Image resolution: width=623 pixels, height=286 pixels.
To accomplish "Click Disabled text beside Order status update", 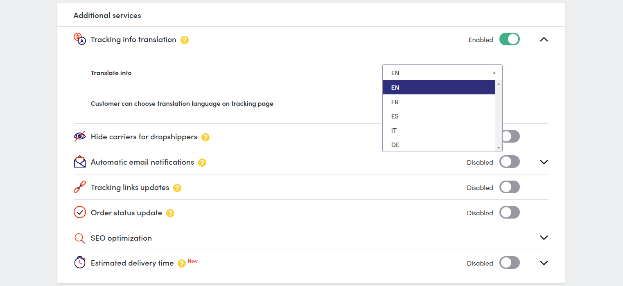I will pos(480,213).
